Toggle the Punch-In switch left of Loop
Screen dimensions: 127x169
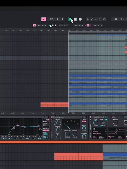coord(85,25)
